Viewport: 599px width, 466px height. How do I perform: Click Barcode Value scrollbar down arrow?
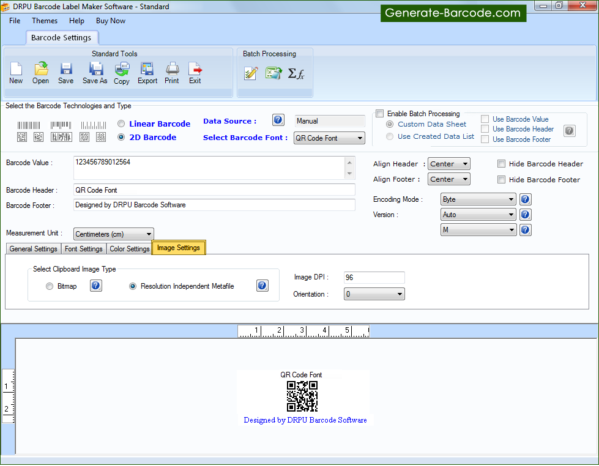pyautogui.click(x=349, y=174)
